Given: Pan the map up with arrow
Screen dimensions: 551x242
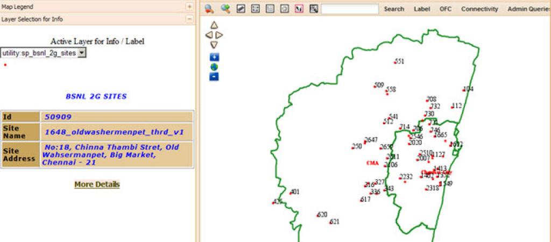Looking at the screenshot, I should coord(214,25).
